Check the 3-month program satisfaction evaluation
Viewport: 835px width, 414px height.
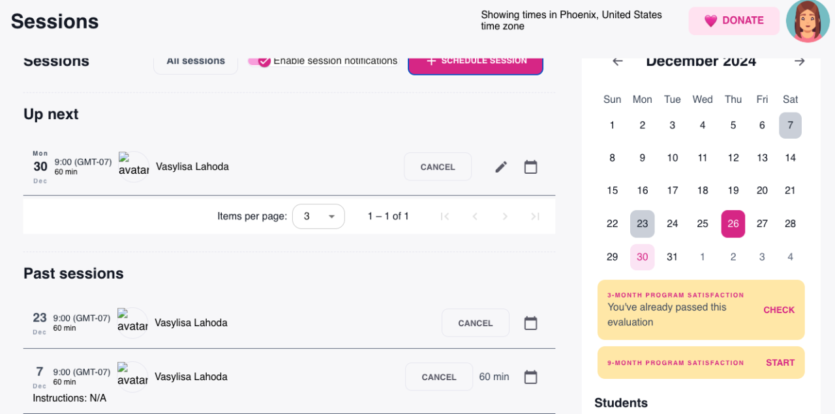(779, 310)
